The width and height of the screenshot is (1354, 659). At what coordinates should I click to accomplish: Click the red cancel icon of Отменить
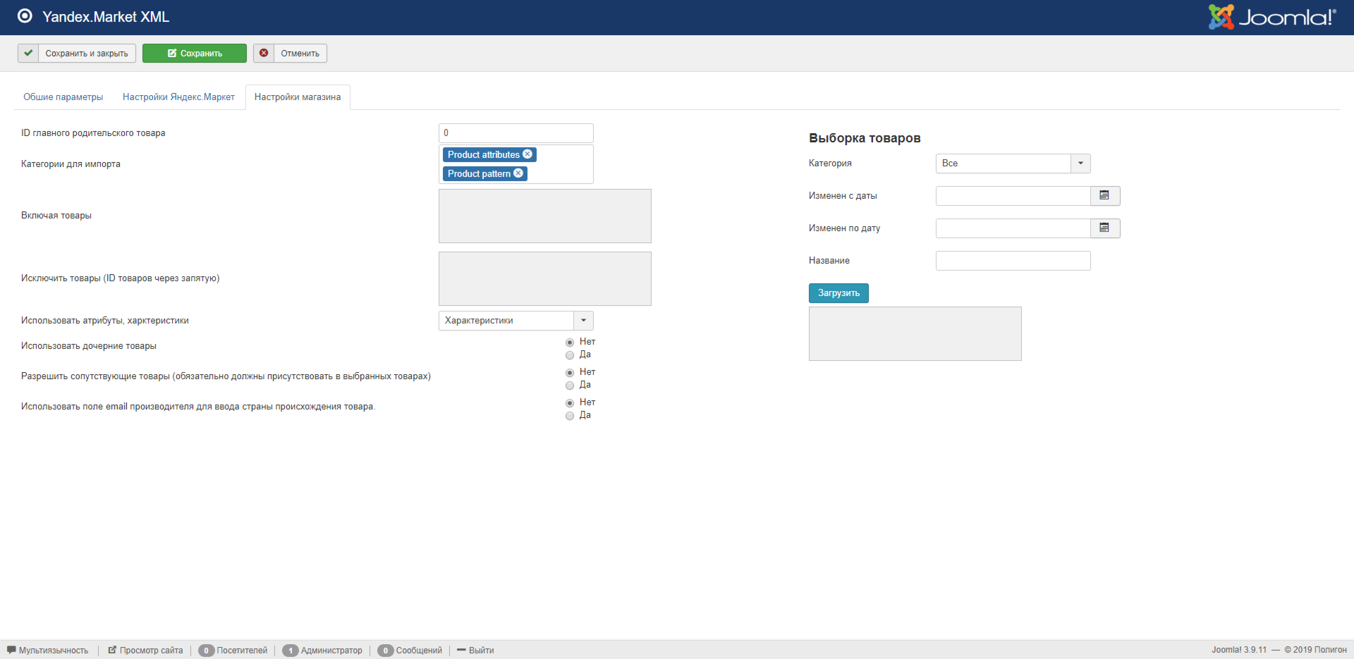pyautogui.click(x=264, y=53)
